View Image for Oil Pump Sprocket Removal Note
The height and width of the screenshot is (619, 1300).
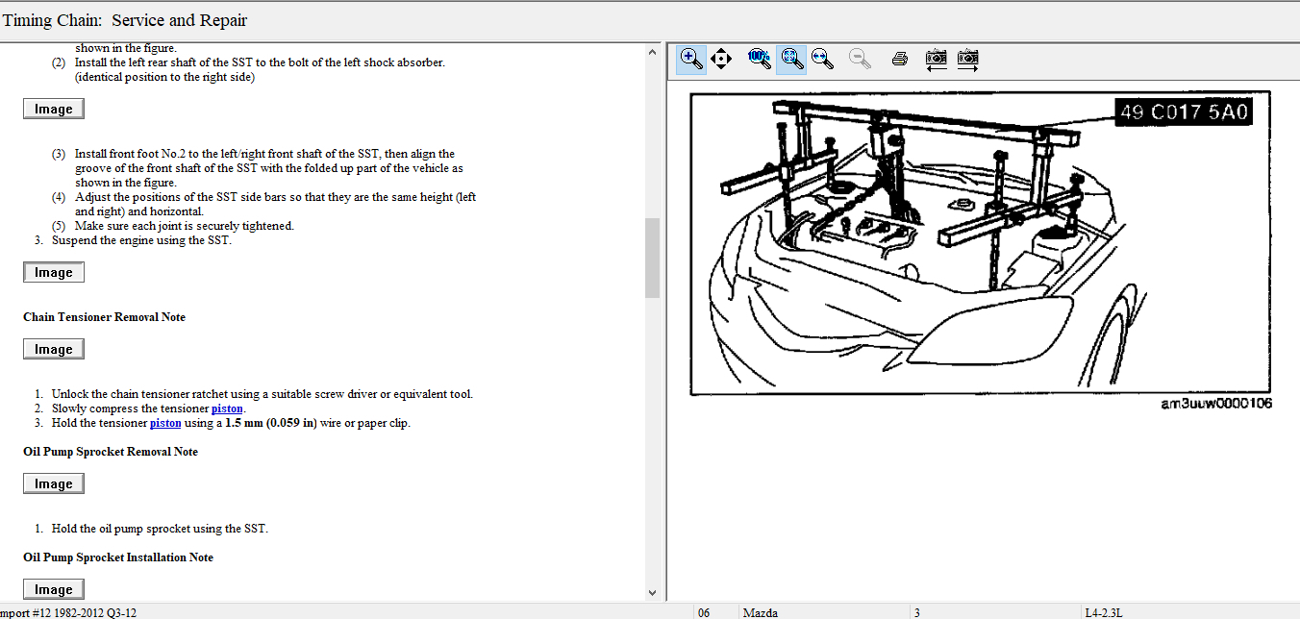point(54,483)
